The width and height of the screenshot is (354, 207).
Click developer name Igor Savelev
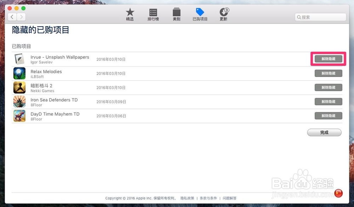click(x=41, y=62)
